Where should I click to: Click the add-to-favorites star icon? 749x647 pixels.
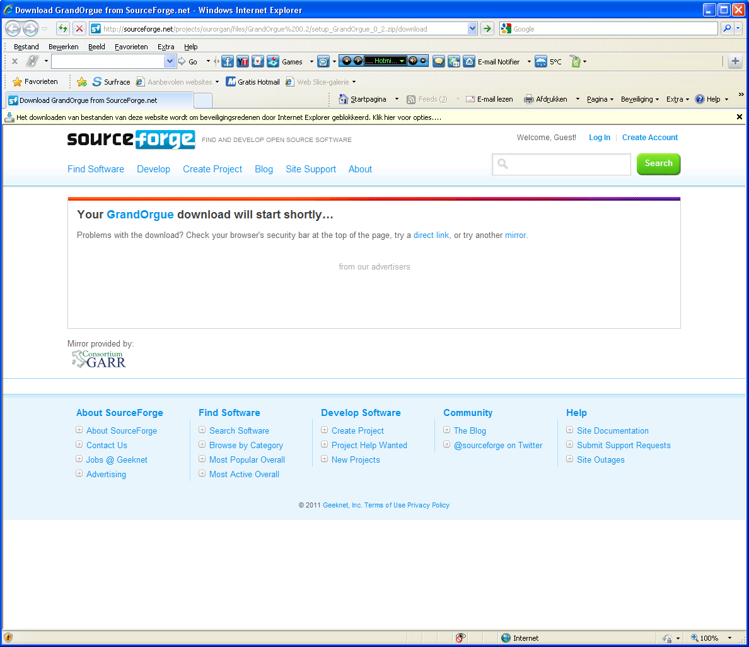82,82
